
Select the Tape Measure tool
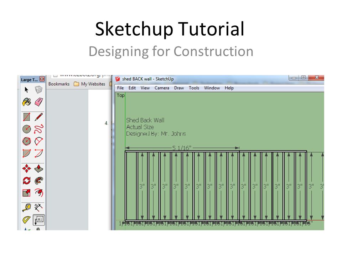(27, 208)
